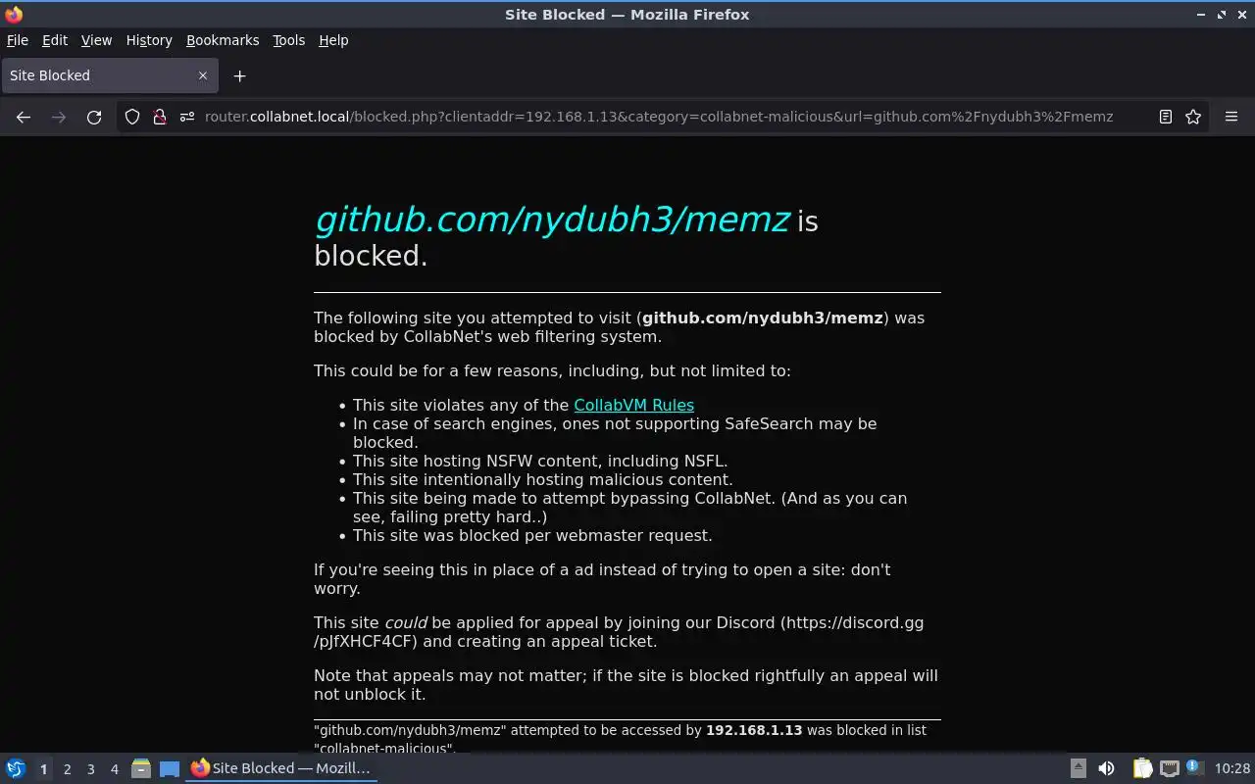The height and width of the screenshot is (784, 1255).
Task: Click the github.com/nydubh3/memz heading text
Action: [552, 220]
